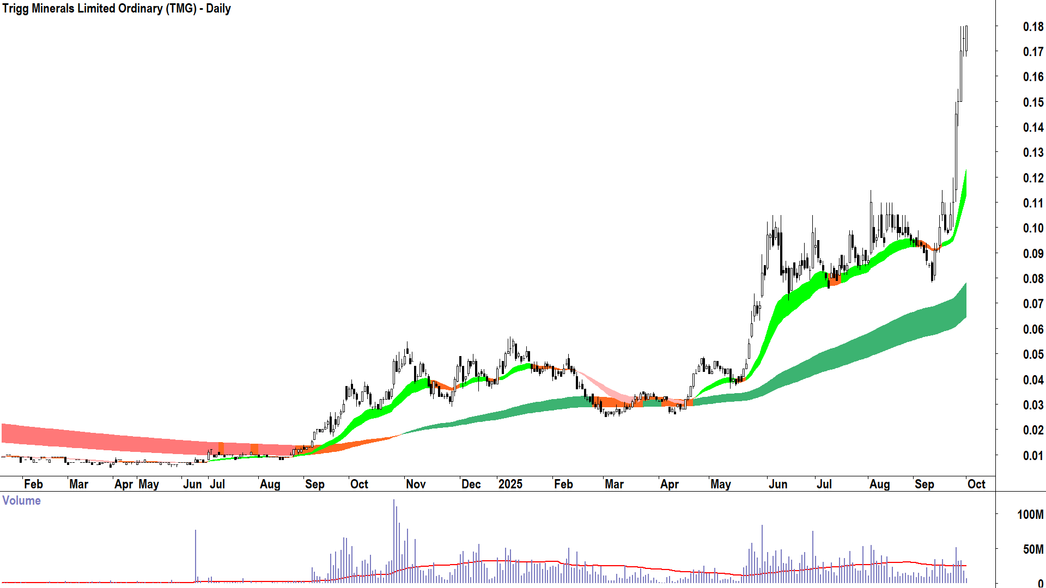
Task: Click the Nov label on the time axis
Action: pyautogui.click(x=416, y=484)
